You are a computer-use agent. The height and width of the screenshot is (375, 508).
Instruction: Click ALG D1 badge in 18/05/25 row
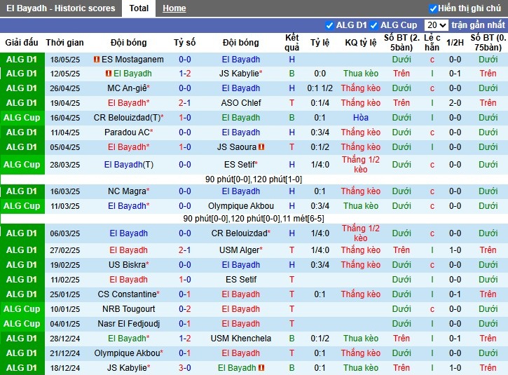[22, 60]
